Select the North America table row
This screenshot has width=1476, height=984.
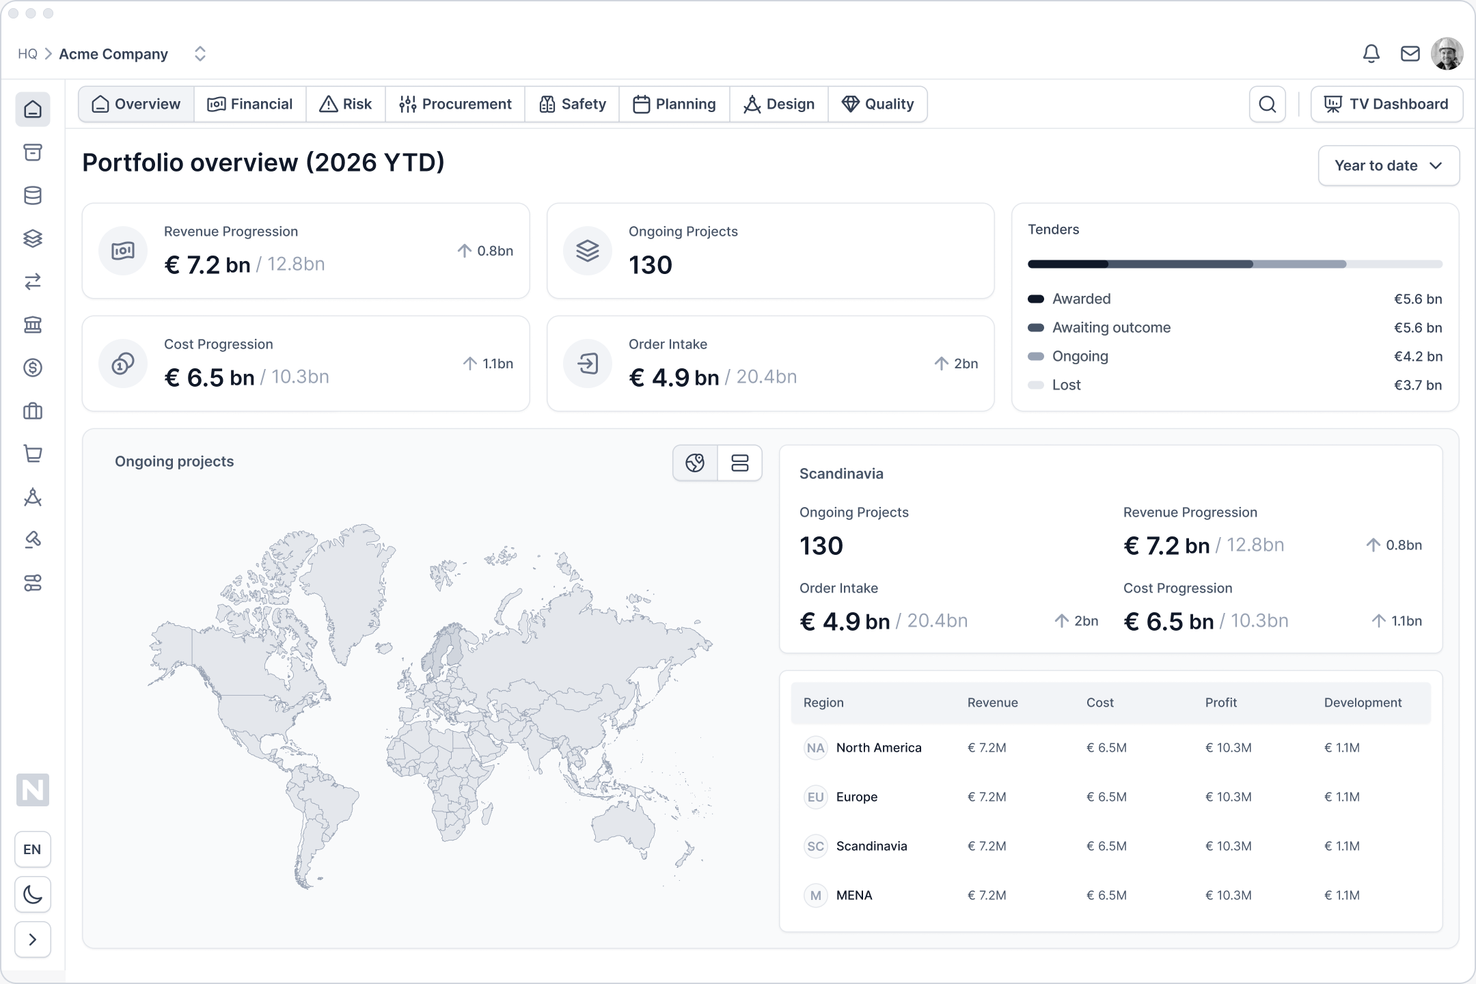pyautogui.click(x=1111, y=748)
